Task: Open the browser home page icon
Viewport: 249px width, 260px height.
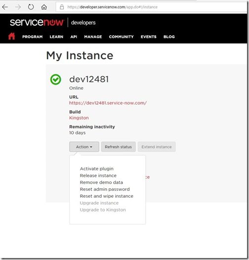Action: pyautogui.click(x=44, y=7)
